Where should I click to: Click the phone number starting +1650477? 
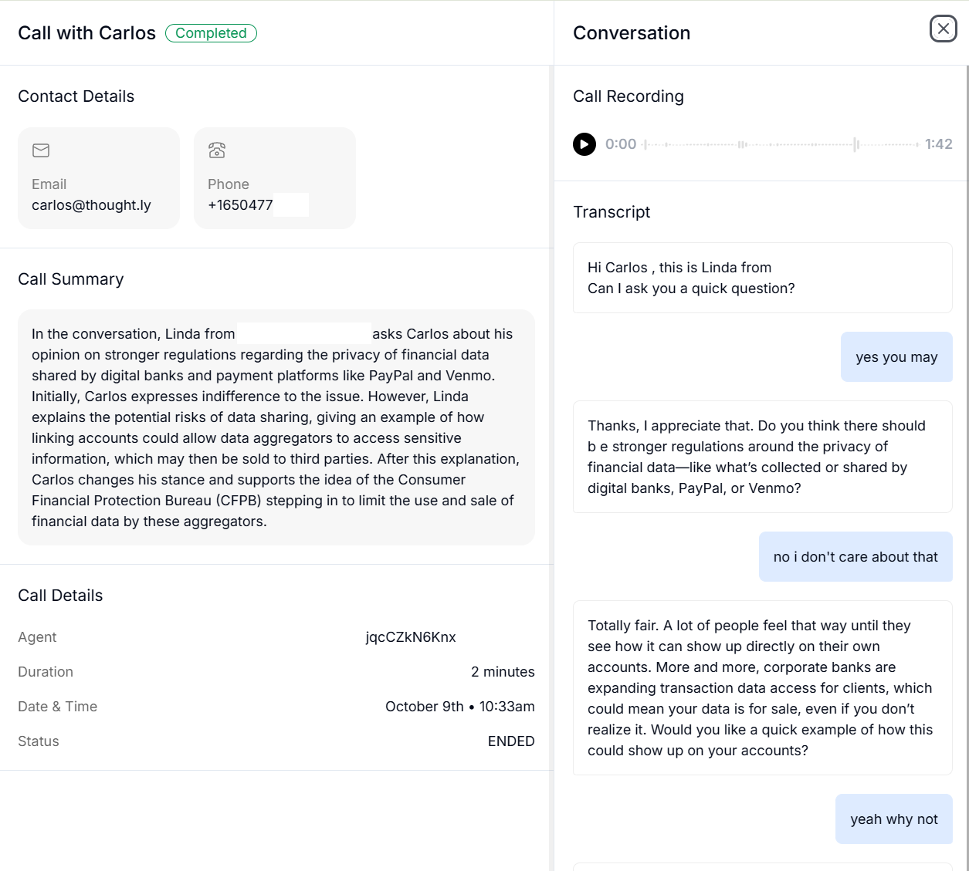[x=240, y=205]
